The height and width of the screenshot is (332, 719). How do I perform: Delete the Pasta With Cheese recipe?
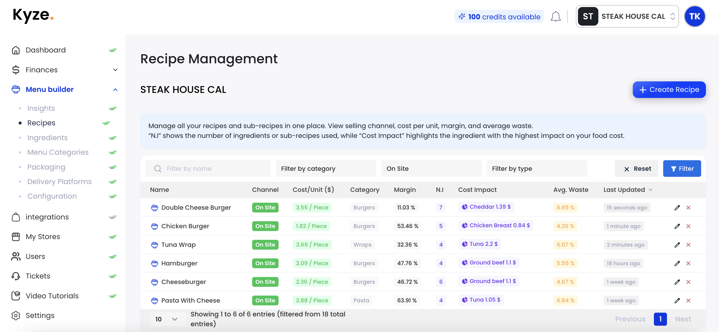[x=688, y=300]
